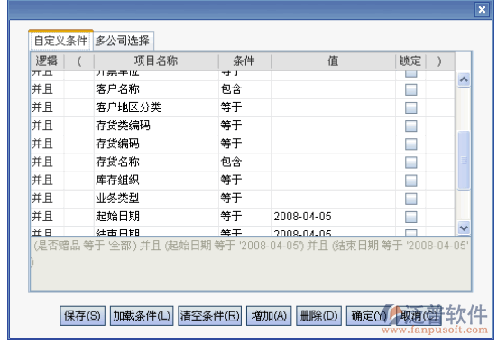The image size is (497, 344).
Task: Open condition dropdown for 客户名称 row
Action: coord(244,89)
